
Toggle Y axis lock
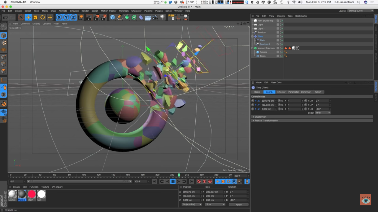pos(66,17)
